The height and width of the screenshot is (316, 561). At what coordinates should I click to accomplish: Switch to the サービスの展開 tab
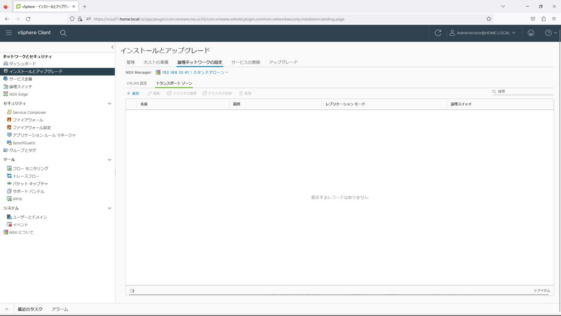245,62
